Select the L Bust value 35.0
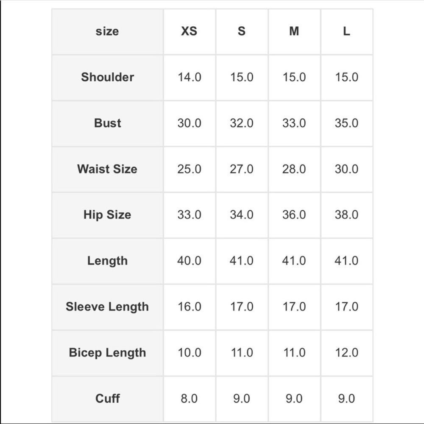Viewport: 424px width, 424px height. point(346,123)
